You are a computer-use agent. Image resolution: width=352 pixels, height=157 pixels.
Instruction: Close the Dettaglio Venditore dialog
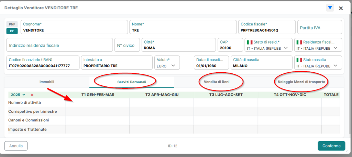341,8
